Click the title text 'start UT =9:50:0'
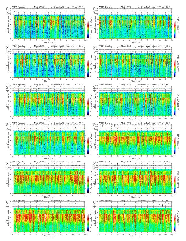186x241 pixels. pyautogui.click(x=161, y=123)
